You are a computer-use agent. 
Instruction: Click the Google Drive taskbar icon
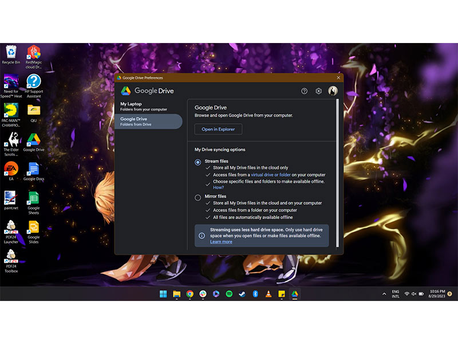click(x=295, y=294)
